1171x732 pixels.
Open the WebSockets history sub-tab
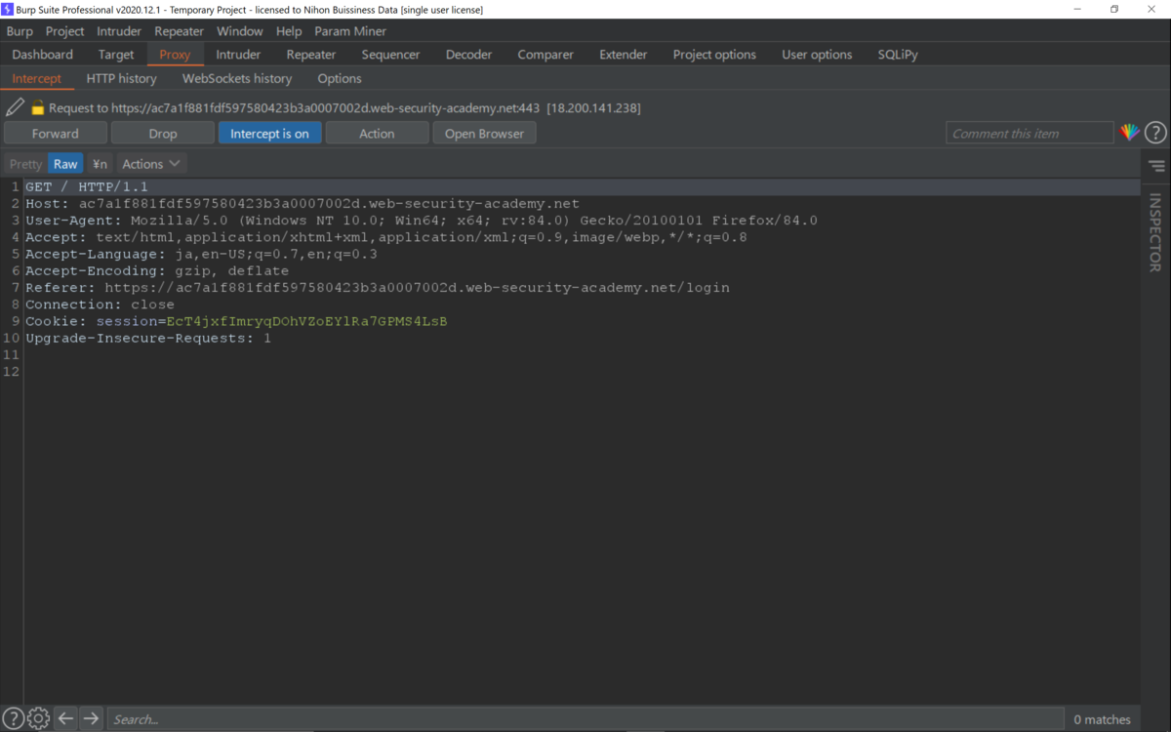click(x=237, y=78)
